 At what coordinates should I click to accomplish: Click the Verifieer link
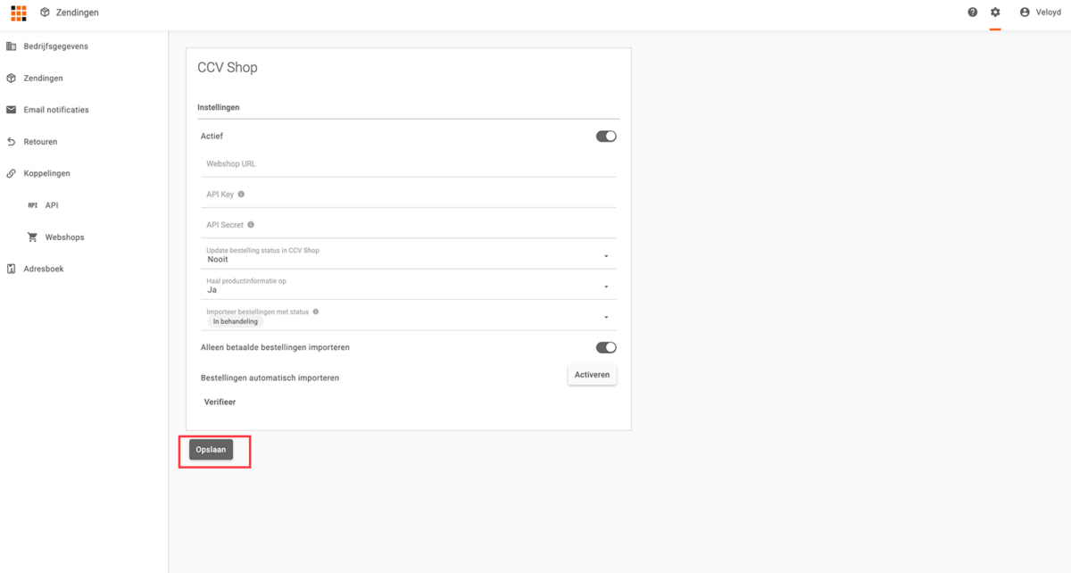(220, 403)
